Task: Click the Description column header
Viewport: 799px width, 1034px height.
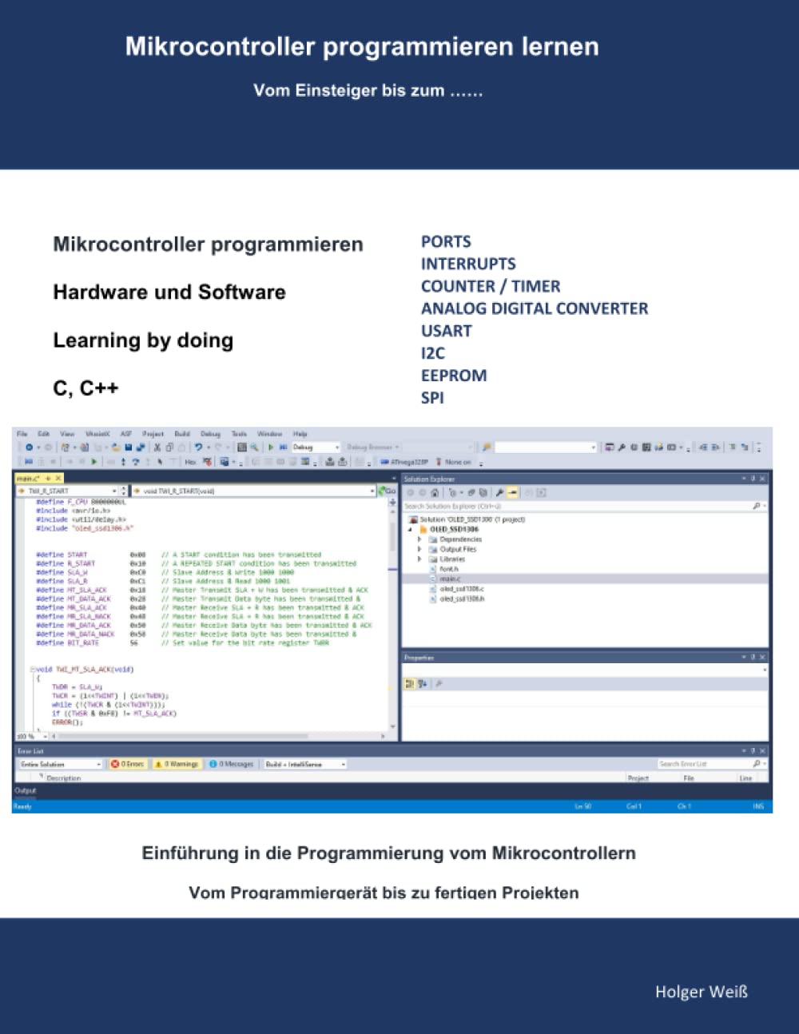Action: (63, 777)
